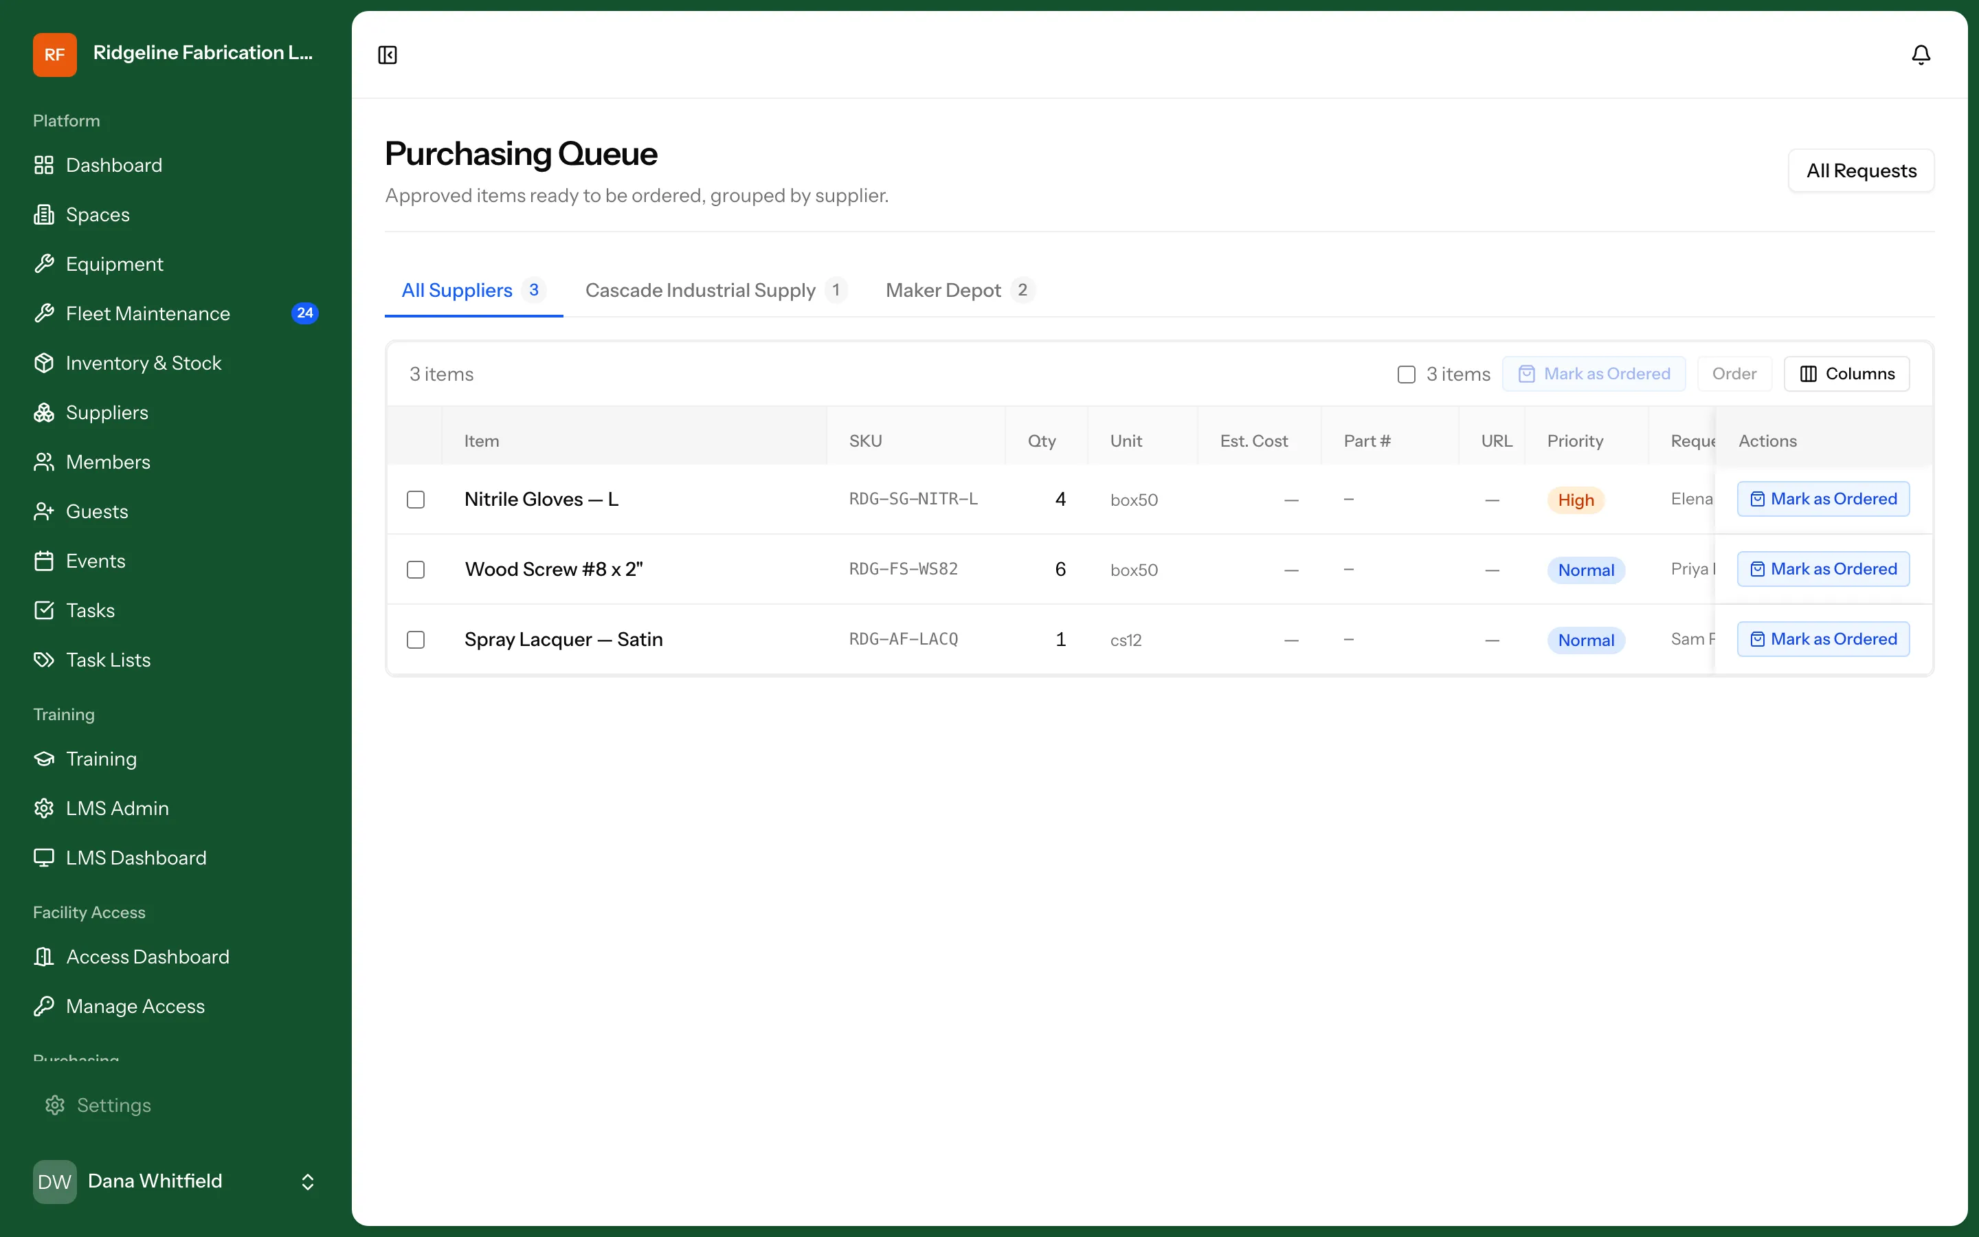
Task: Open Task Lists page
Action: [176, 660]
